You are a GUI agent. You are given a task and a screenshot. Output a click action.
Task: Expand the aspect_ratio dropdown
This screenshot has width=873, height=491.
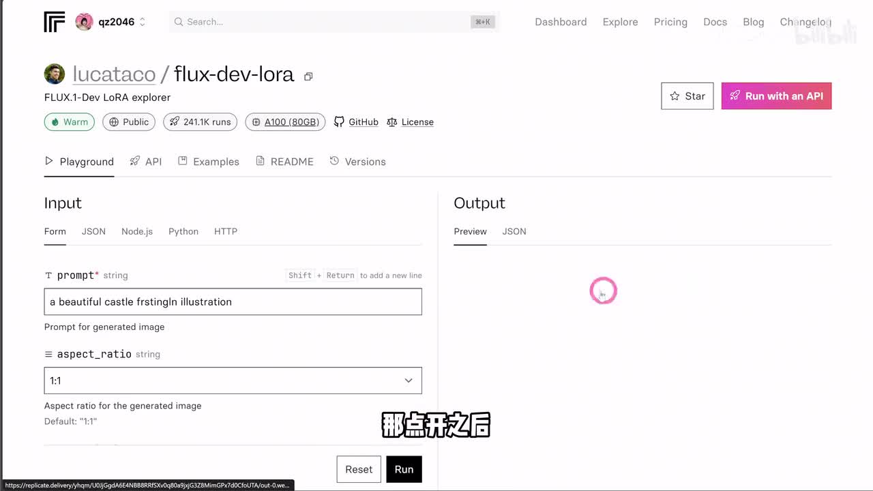(233, 381)
